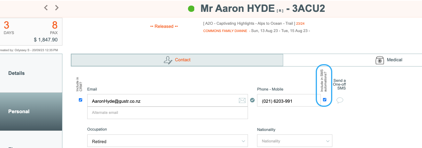The height and width of the screenshot is (148, 422).
Task: Click the 8 PAX counter
Action: [x=54, y=28]
